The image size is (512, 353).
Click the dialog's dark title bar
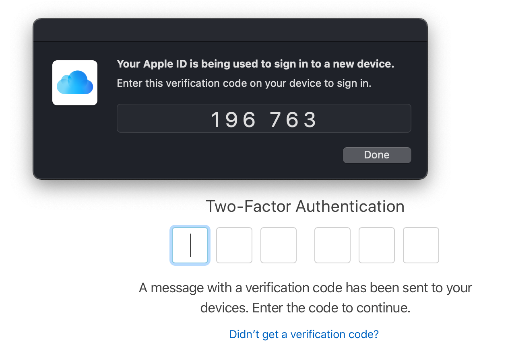(229, 29)
